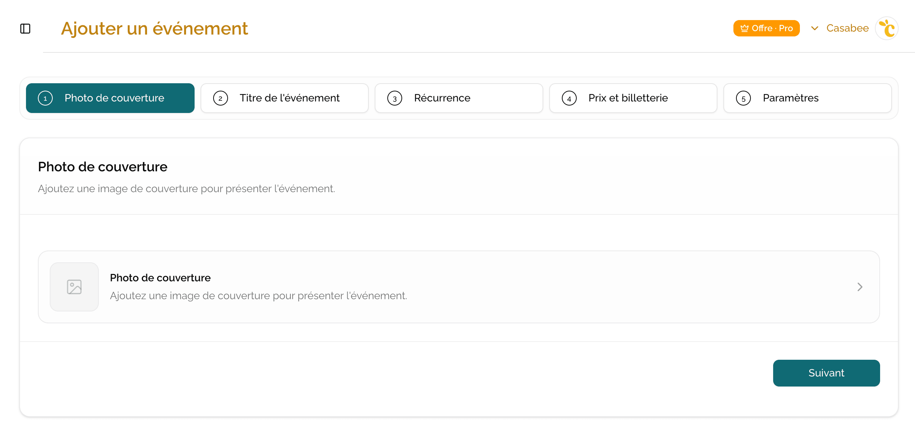The width and height of the screenshot is (915, 443).
Task: Open the Photo de couverture upload row
Action: tap(459, 287)
